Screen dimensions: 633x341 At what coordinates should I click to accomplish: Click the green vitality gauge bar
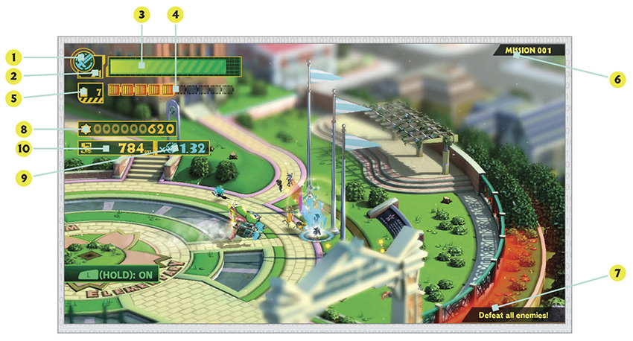coord(174,66)
